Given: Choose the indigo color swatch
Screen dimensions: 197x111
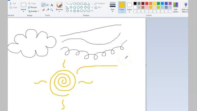Looking at the screenshot, I should point(166,3).
